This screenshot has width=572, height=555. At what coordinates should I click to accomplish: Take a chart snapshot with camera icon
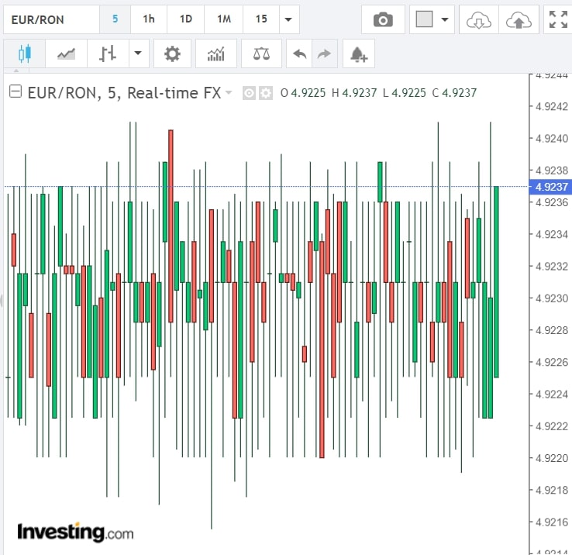pyautogui.click(x=383, y=19)
